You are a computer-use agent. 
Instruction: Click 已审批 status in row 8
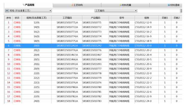click(17, 55)
